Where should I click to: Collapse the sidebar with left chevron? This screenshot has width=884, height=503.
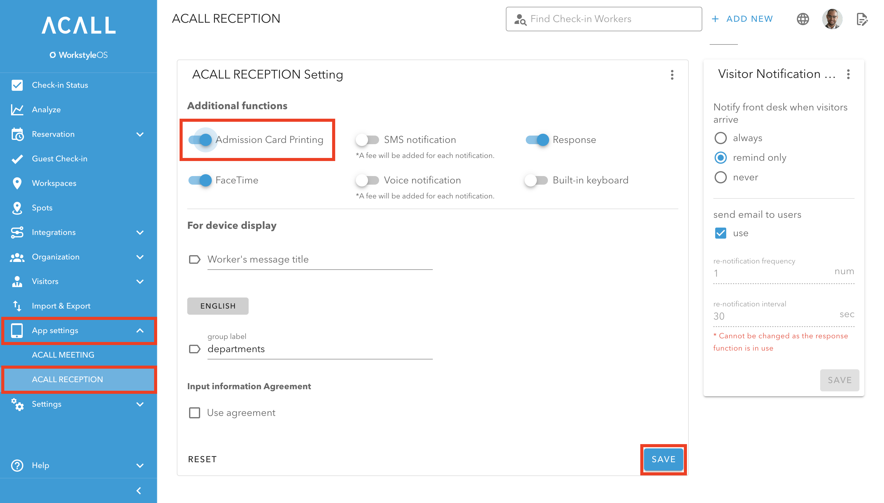point(139,490)
